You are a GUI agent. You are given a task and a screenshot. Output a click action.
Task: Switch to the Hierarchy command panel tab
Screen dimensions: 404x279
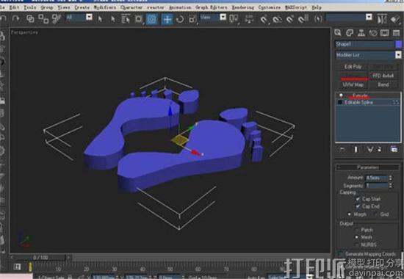tap(361, 33)
